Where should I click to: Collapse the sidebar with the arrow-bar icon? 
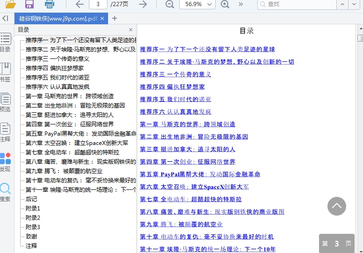(6, 18)
